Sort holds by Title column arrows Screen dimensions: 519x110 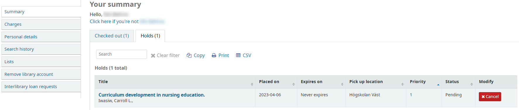(x=252, y=84)
